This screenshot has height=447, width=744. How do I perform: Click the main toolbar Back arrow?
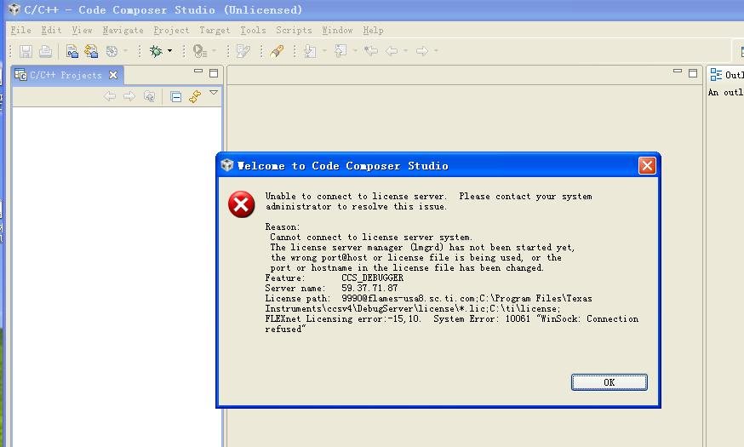(x=392, y=51)
